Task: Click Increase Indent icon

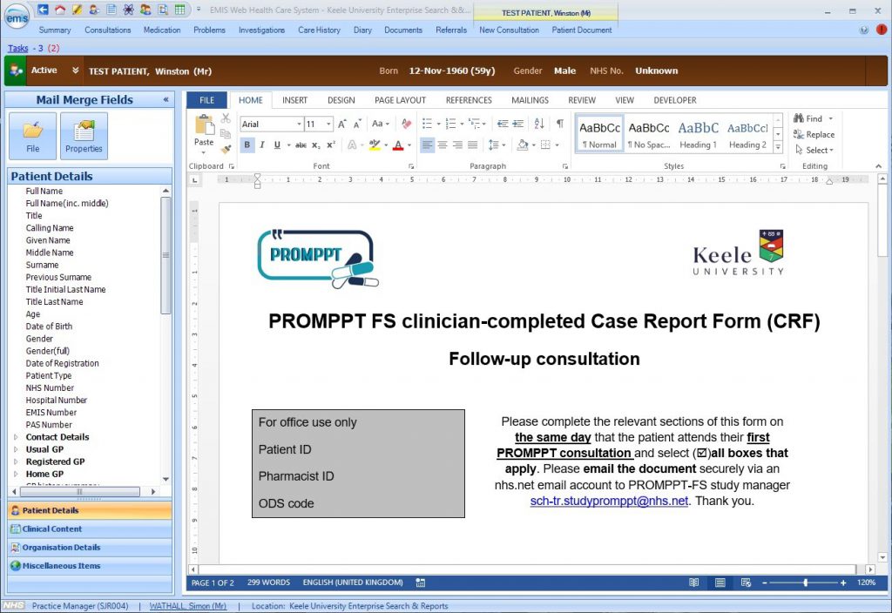Action: (517, 124)
